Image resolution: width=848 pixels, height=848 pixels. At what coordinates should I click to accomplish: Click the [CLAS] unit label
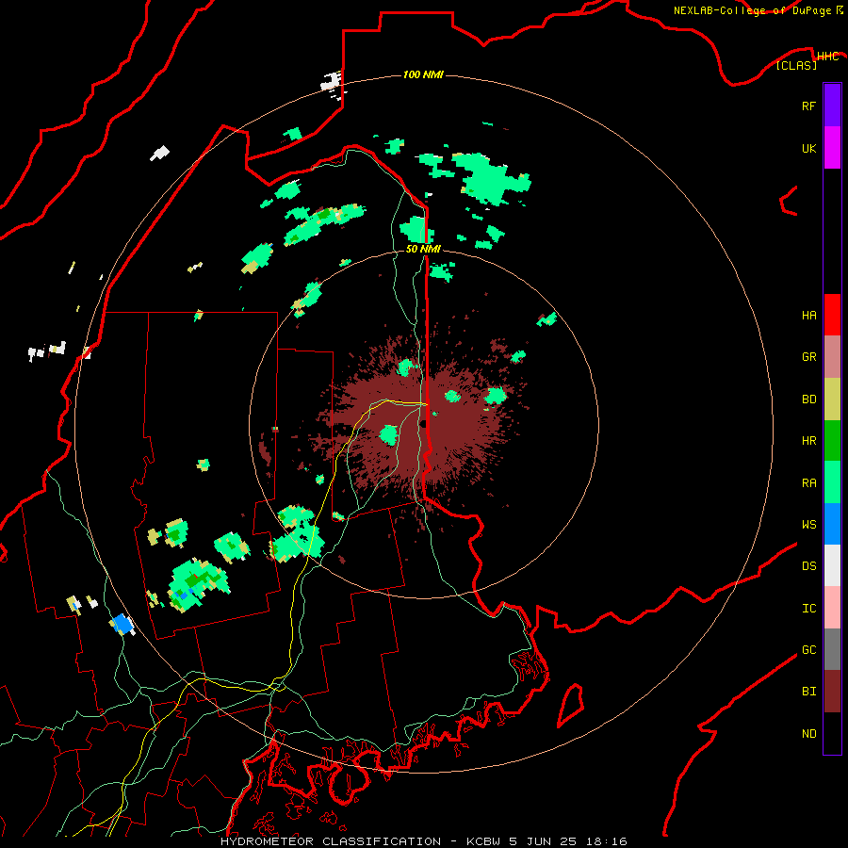point(796,65)
